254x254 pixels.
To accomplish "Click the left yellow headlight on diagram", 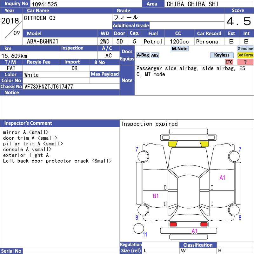I will pyautogui.click(x=173, y=144).
